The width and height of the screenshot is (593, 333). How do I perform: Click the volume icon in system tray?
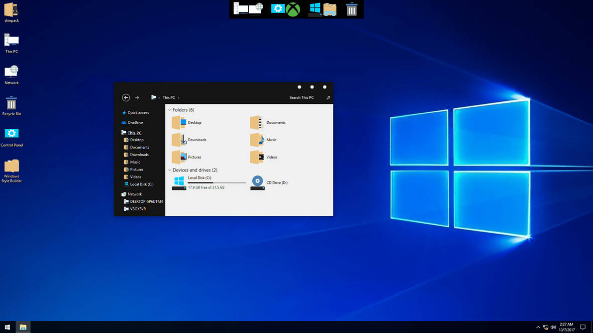tap(553, 327)
